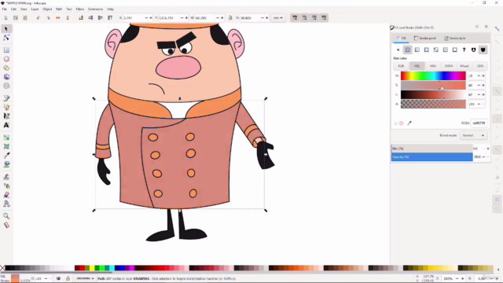
Task: Select the Star and polygon tool
Action: pyautogui.click(x=6, y=68)
